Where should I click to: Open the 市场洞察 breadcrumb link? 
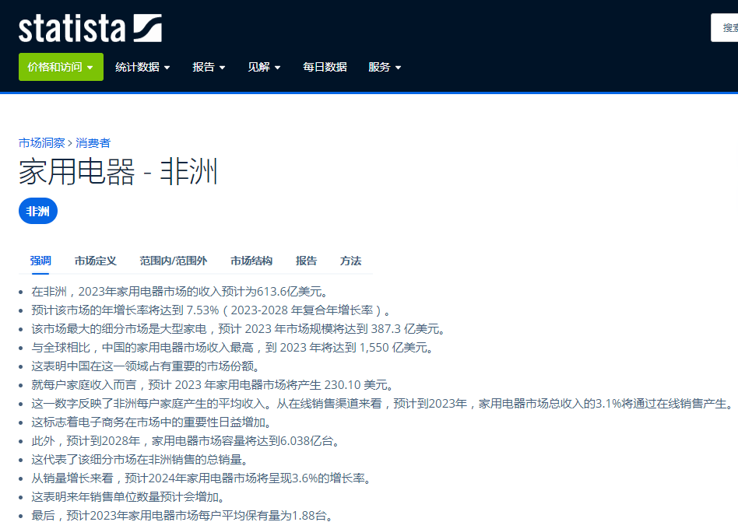coord(41,143)
